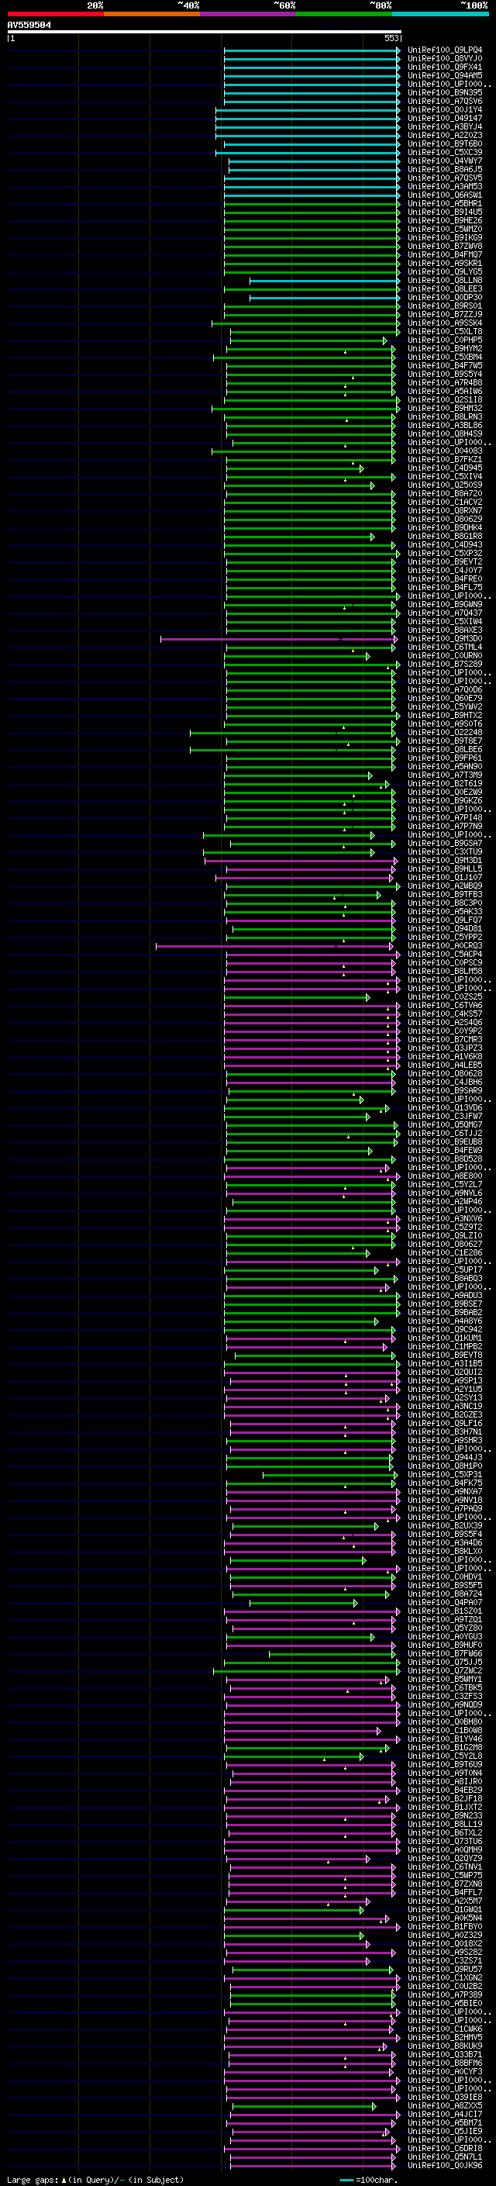The width and height of the screenshot is (496, 2186).
Task: Select the UniRef100_A3BYJ4 entry
Action: [x=445, y=126]
